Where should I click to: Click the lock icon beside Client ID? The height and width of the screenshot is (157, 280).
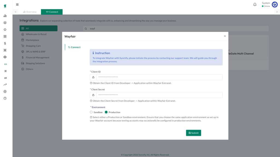pos(93,77)
